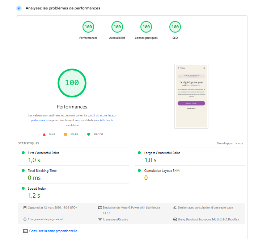Viewport: 271px width, 239px height.
Task: Click the blue performance analysis icon beside heading
Action: click(x=19, y=8)
